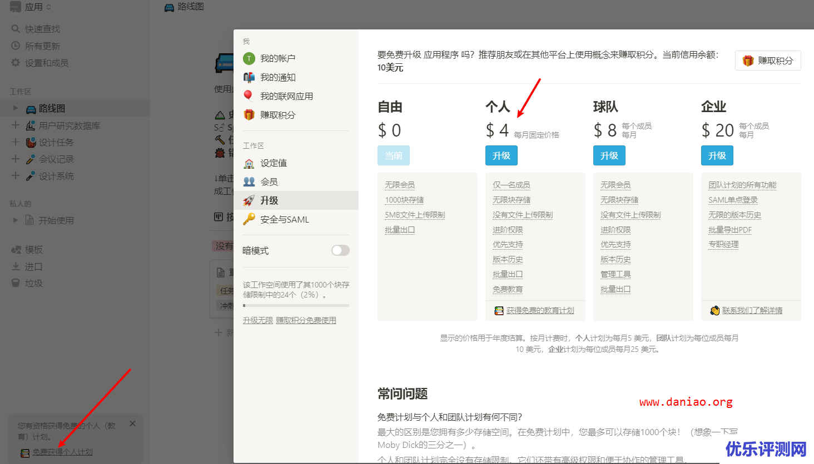
Task: Click the 升级 rocket icon
Action: (x=249, y=200)
